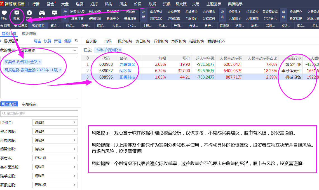Open 极速开户 in the toolbar
The width and height of the screenshot is (319, 190).
point(295,12)
